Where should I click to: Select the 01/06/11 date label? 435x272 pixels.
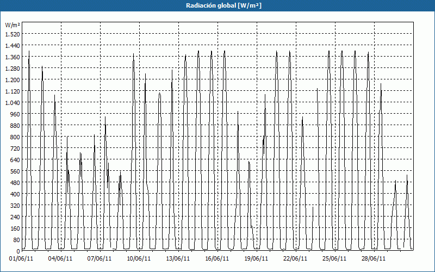(21, 258)
